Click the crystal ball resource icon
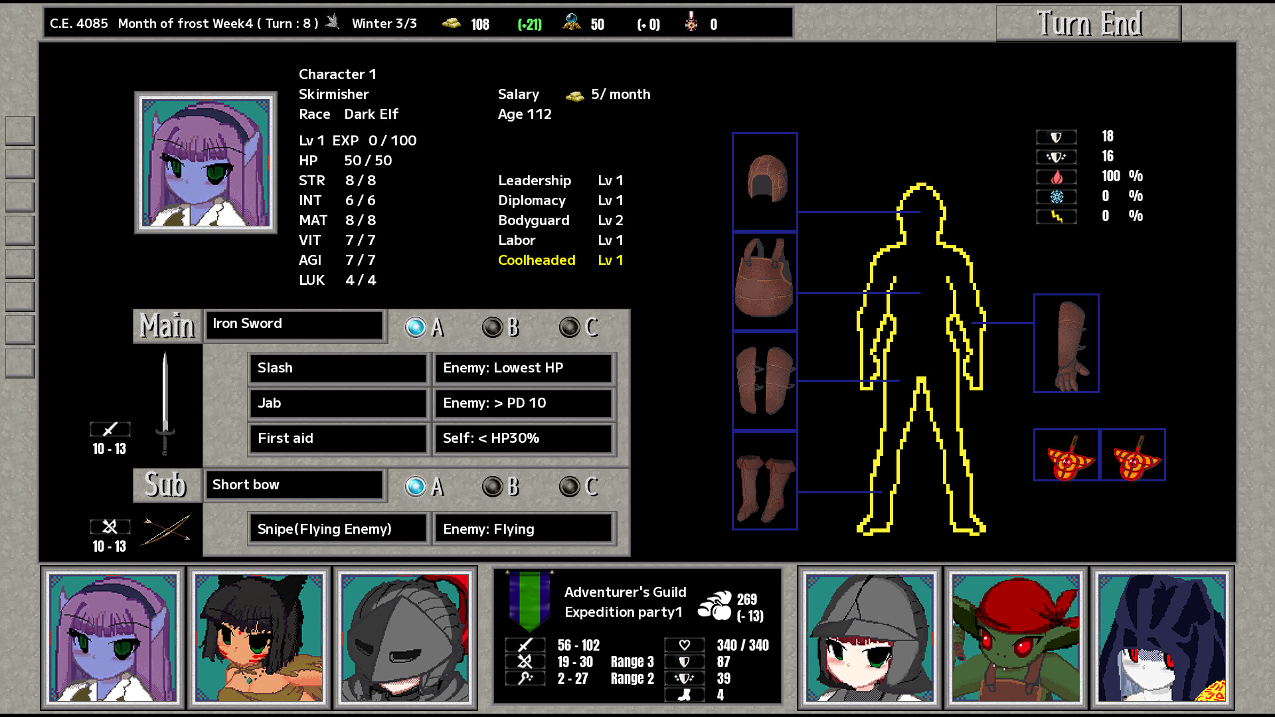This screenshot has height=717, width=1275. click(x=571, y=23)
